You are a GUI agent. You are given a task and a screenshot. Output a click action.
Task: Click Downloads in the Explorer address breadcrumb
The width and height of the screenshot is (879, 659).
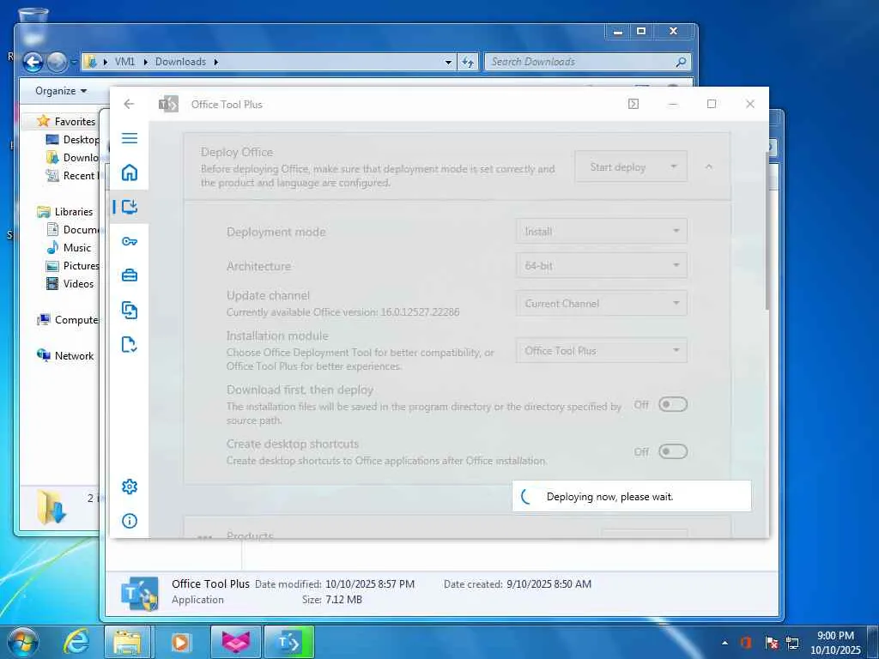(180, 62)
